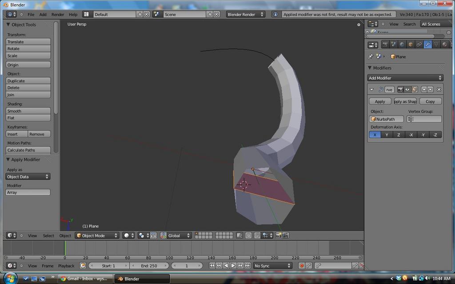Set deformation axis to -Z

[x=435, y=135]
